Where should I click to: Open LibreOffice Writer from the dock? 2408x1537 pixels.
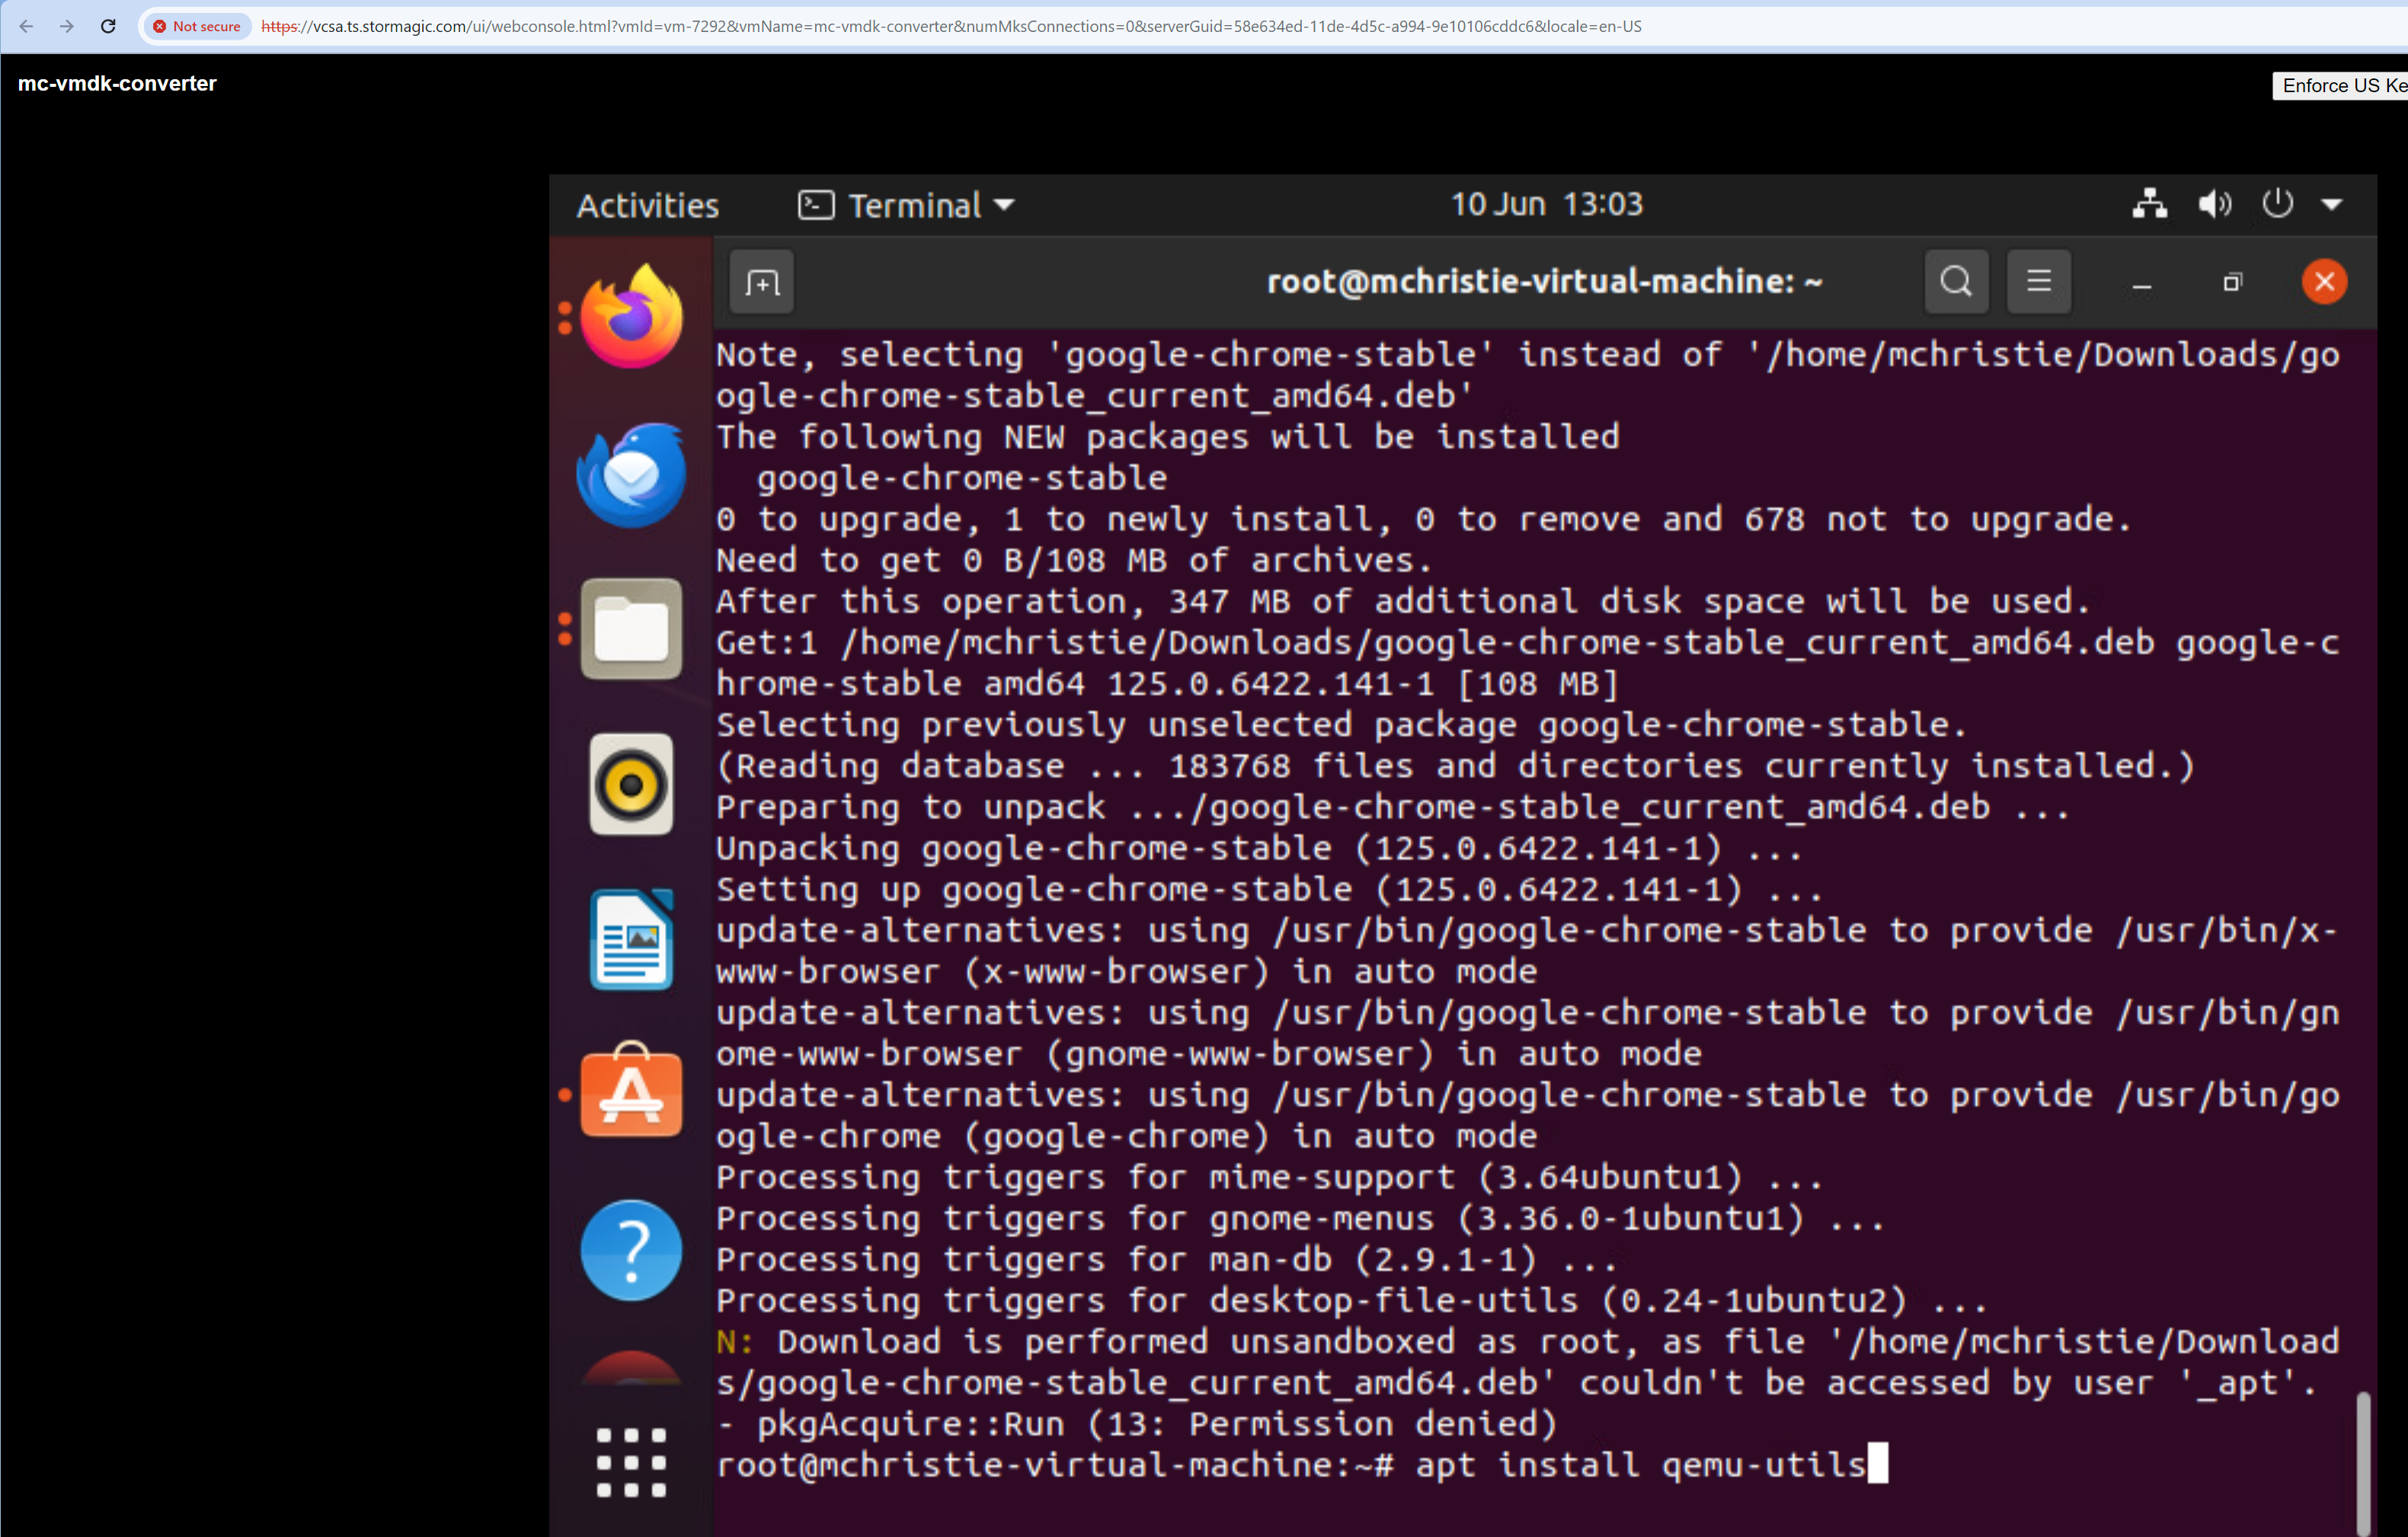coord(631,940)
